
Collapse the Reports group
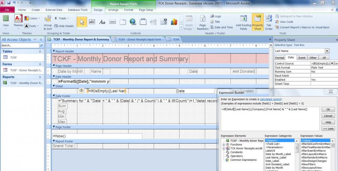(x=40, y=77)
